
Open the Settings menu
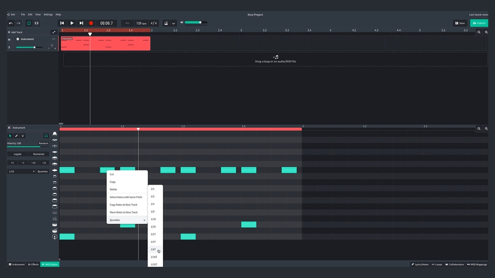tap(48, 15)
